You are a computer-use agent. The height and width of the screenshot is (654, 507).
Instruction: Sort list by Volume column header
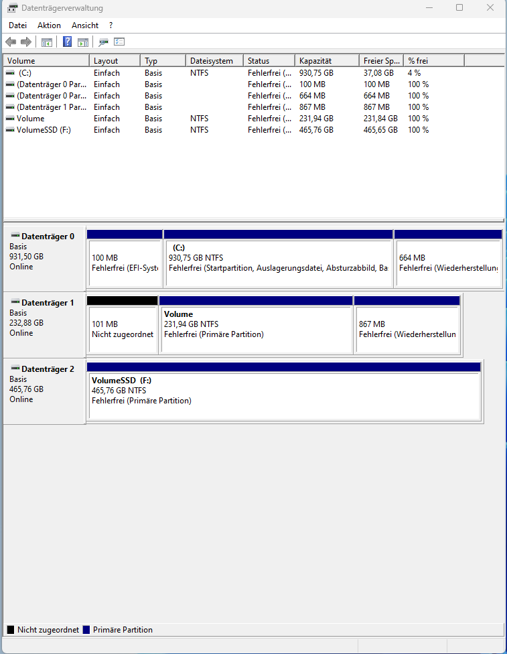[x=46, y=61]
